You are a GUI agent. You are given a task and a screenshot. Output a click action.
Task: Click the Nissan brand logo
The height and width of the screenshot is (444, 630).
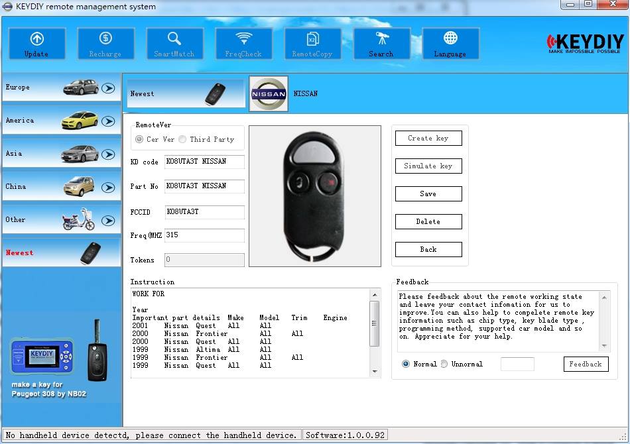(x=269, y=94)
